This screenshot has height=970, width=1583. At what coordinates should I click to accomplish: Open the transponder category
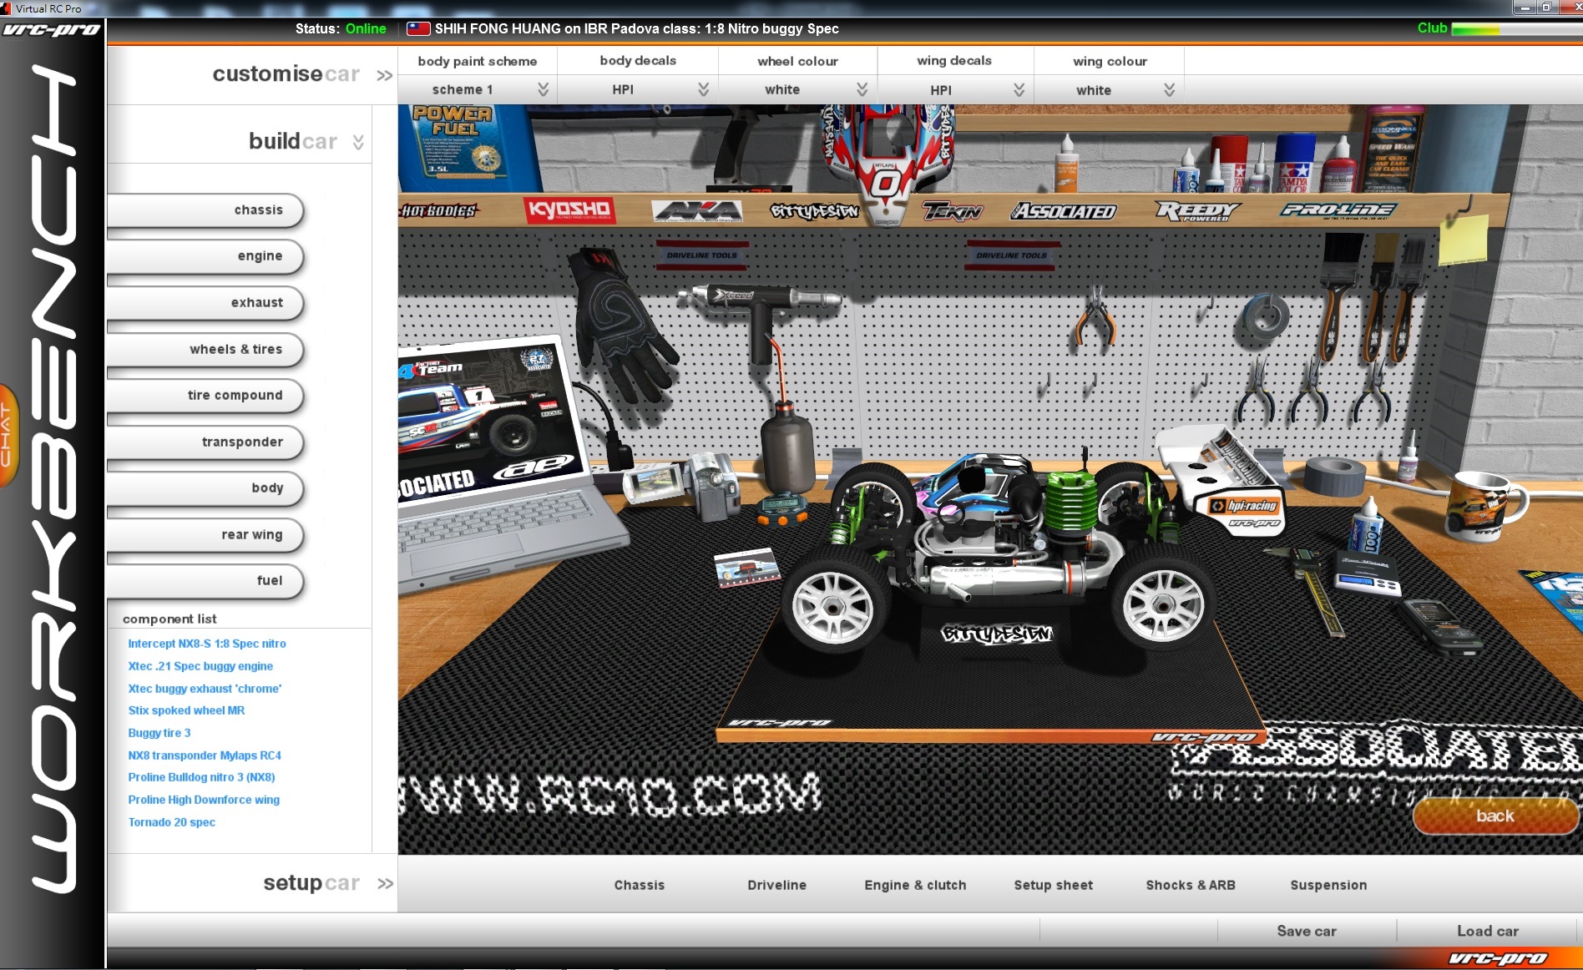click(205, 442)
